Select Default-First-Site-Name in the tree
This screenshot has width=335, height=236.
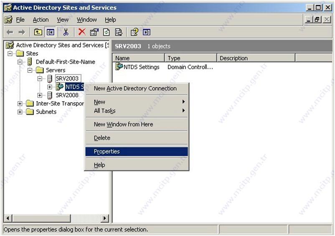[x=66, y=62]
